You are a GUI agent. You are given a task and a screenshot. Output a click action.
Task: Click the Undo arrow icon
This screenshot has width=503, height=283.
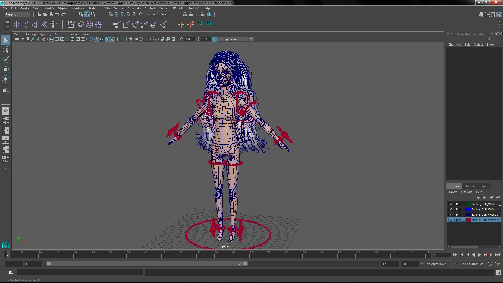tap(57, 14)
